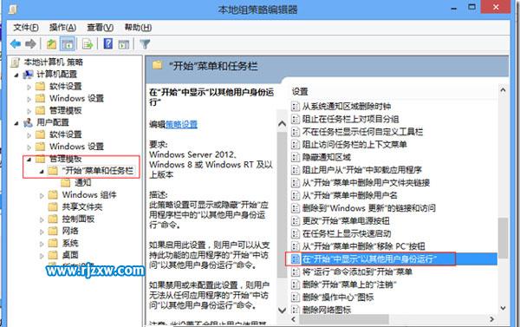The height and width of the screenshot is (327, 520).
Task: Open the 策略设置 edit link
Action: tap(181, 125)
